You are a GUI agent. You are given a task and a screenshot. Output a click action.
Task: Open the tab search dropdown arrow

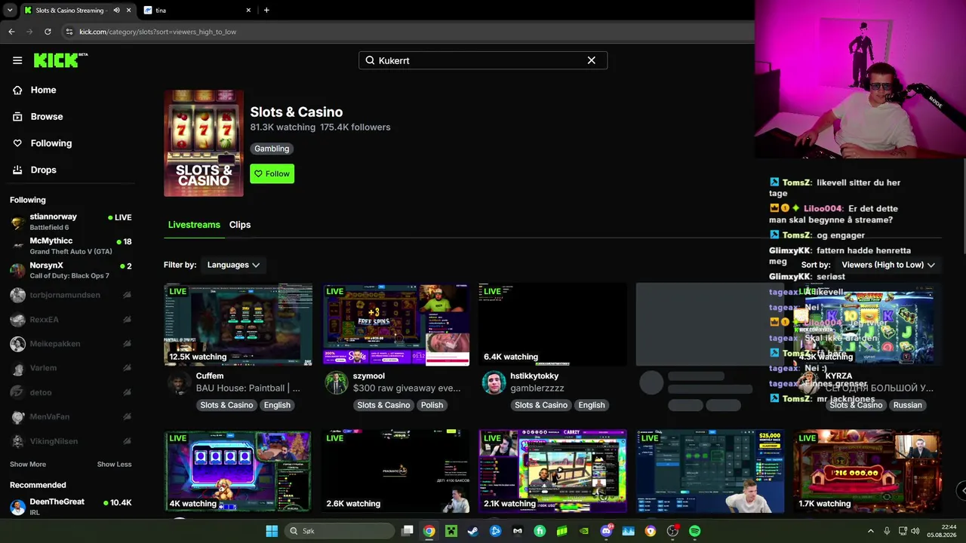tap(10, 11)
